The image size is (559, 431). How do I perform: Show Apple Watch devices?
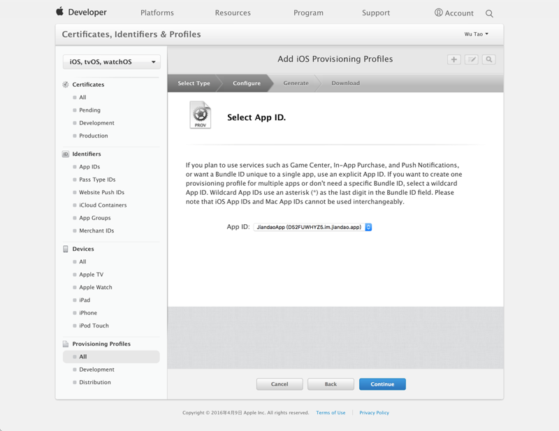click(x=96, y=287)
